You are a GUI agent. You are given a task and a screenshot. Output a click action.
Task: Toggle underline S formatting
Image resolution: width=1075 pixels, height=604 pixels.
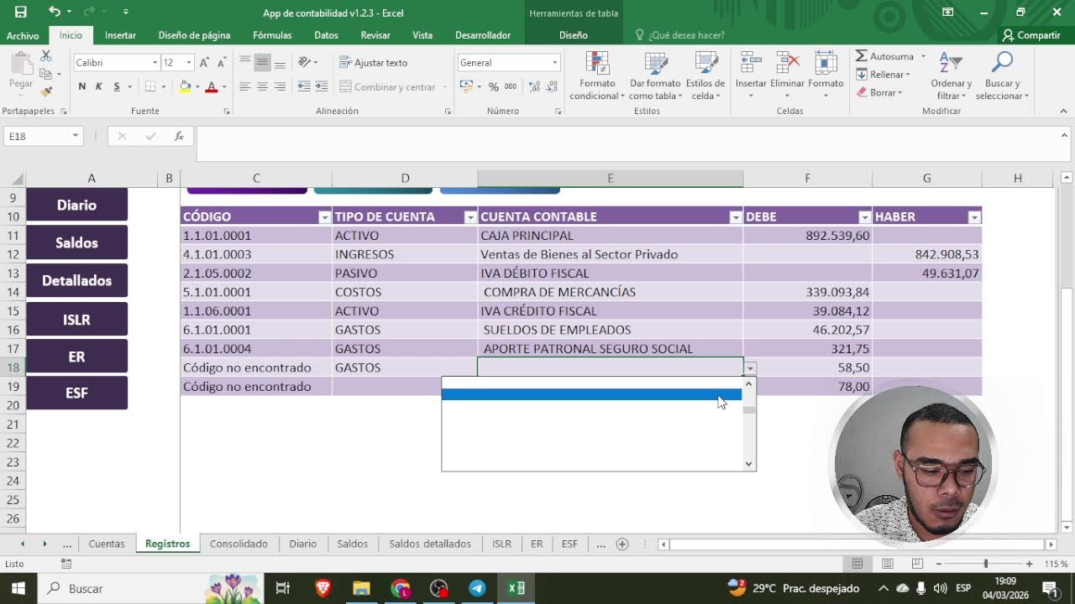(117, 86)
